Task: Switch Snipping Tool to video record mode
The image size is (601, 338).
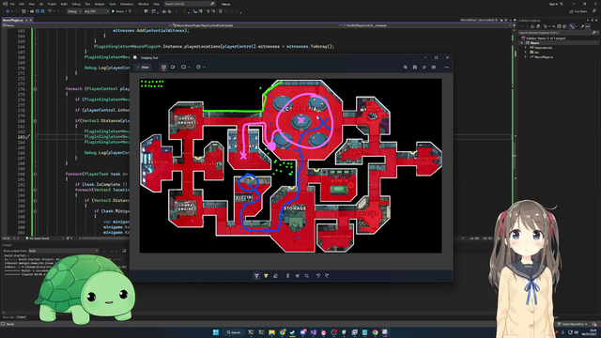Action: point(173,67)
